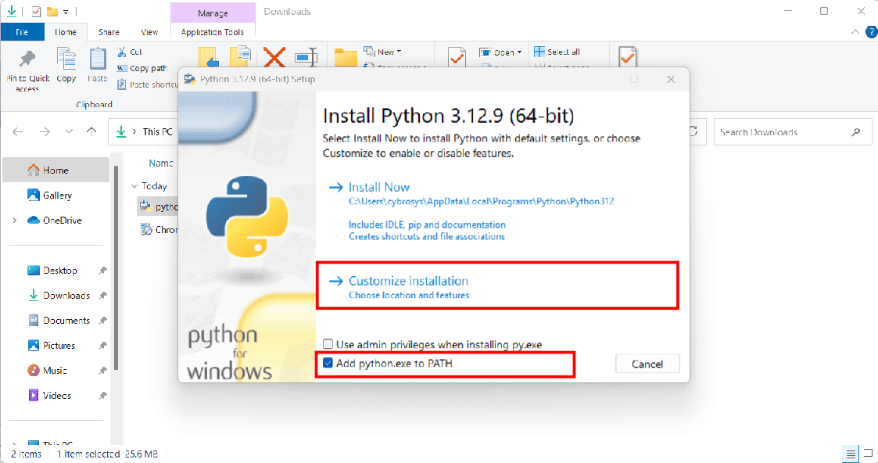Select Home in navigation pane
878x463 pixels.
[56, 170]
